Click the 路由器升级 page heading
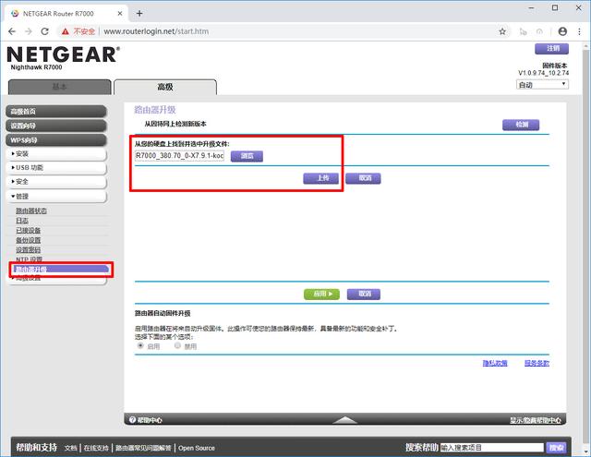This screenshot has width=591, height=457. tap(155, 110)
